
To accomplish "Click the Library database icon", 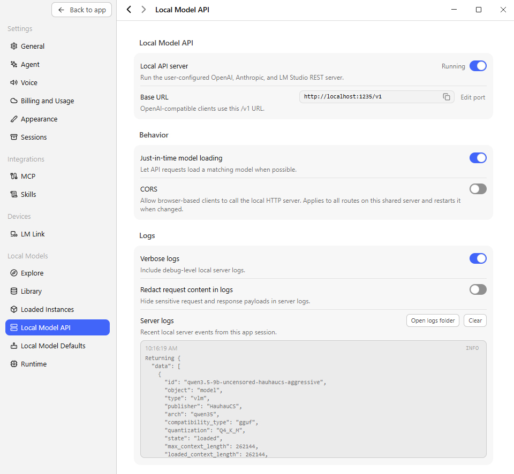I will (14, 291).
